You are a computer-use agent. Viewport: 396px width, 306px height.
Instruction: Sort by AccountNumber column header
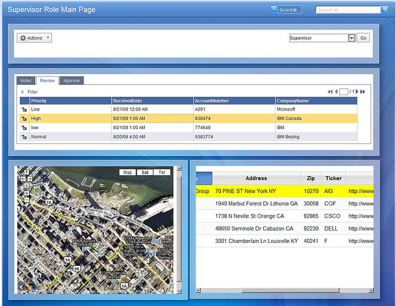pyautogui.click(x=235, y=101)
